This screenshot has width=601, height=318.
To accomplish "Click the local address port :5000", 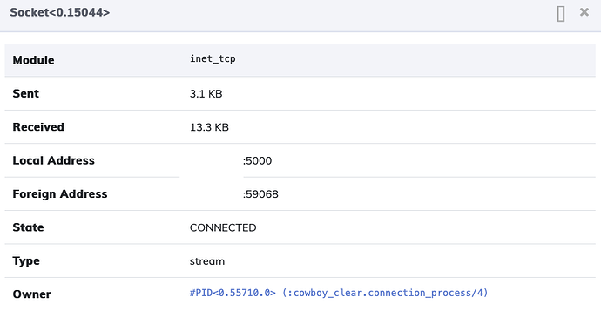I will coord(257,160).
